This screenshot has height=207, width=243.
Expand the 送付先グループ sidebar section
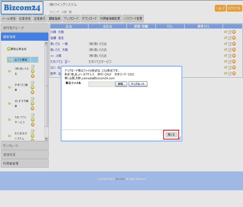pos(25,28)
